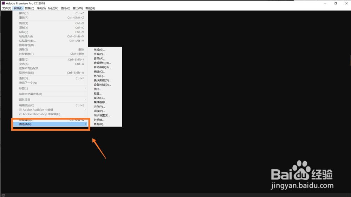The height and width of the screenshot is (197, 351).
Task: Select 粘贴(P) menu entry
Action: click(x=50, y=32)
